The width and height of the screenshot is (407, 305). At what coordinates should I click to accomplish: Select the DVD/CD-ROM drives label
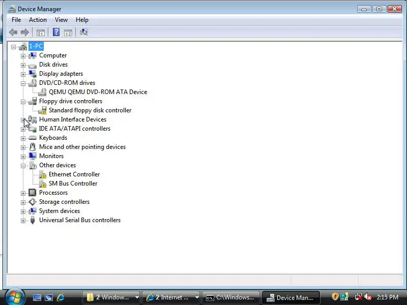point(67,83)
